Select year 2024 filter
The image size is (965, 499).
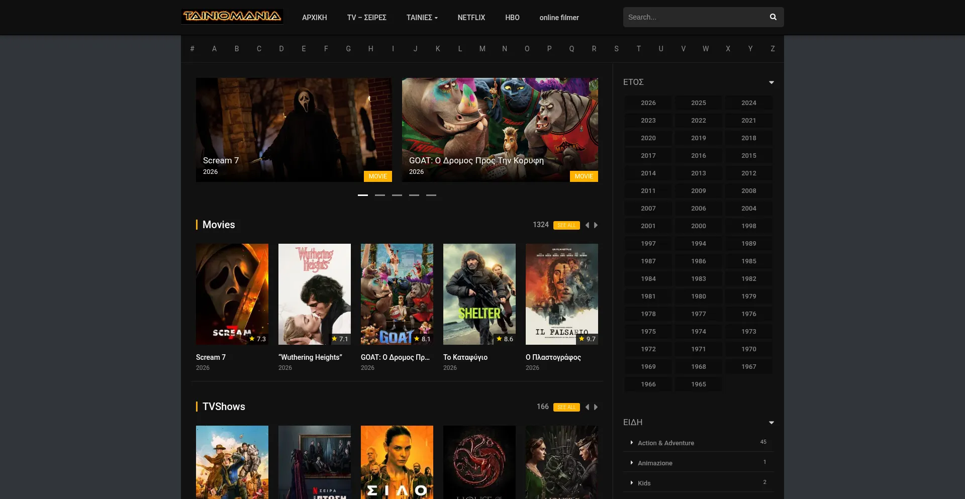(x=749, y=103)
